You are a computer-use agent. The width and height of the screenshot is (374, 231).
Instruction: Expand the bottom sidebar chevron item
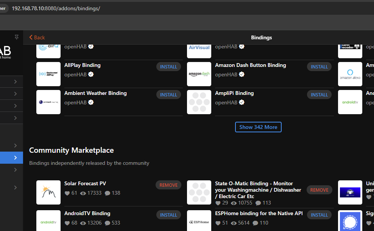point(15,188)
